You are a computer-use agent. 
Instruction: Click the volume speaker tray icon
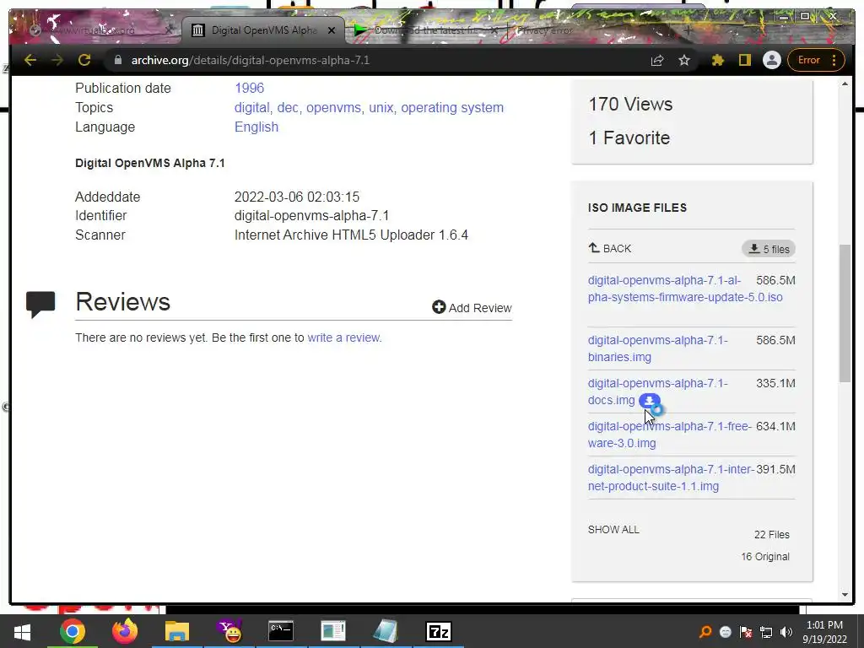click(786, 632)
